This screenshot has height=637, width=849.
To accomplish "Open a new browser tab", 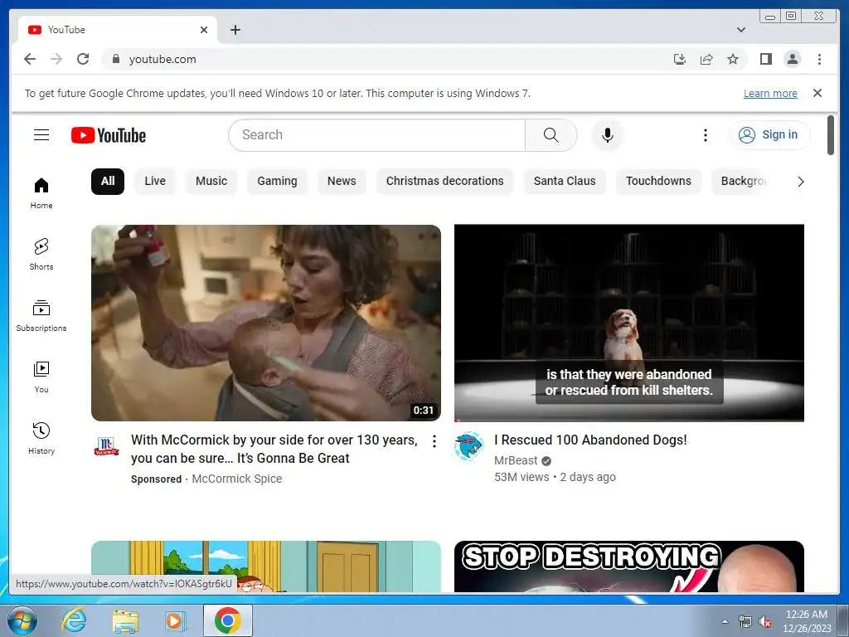I will [x=235, y=30].
